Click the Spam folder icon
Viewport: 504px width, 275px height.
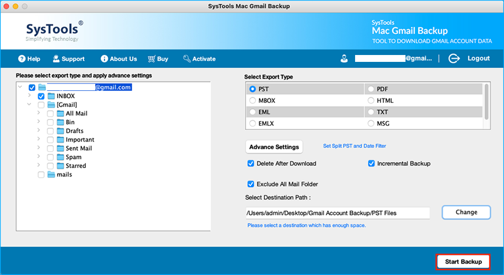[x=60, y=157]
